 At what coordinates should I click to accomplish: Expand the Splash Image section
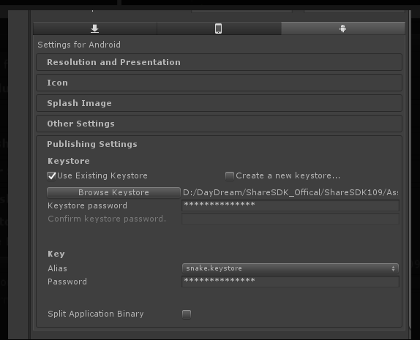coord(219,103)
